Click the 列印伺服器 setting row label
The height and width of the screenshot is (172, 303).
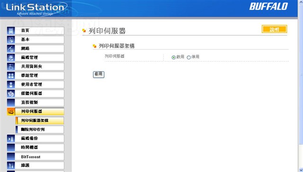click(x=115, y=56)
